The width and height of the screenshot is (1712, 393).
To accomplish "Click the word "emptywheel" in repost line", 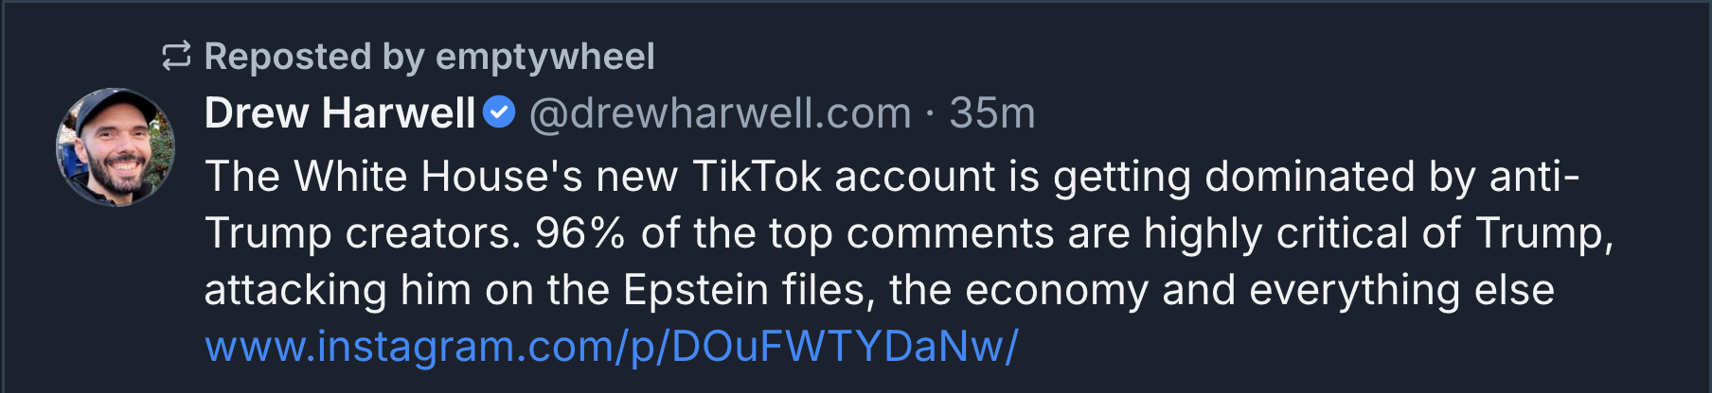I will coord(544,57).
